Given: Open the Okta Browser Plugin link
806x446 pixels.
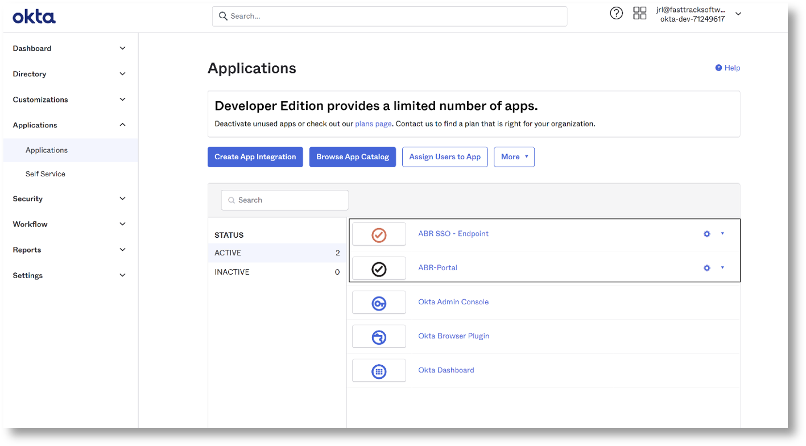Looking at the screenshot, I should pyautogui.click(x=454, y=336).
